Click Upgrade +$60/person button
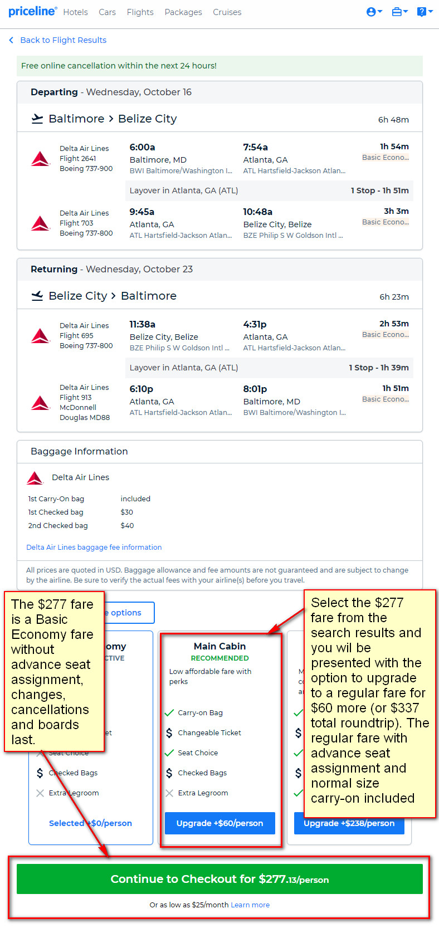Viewport: 439px width, 933px height. coord(220,823)
